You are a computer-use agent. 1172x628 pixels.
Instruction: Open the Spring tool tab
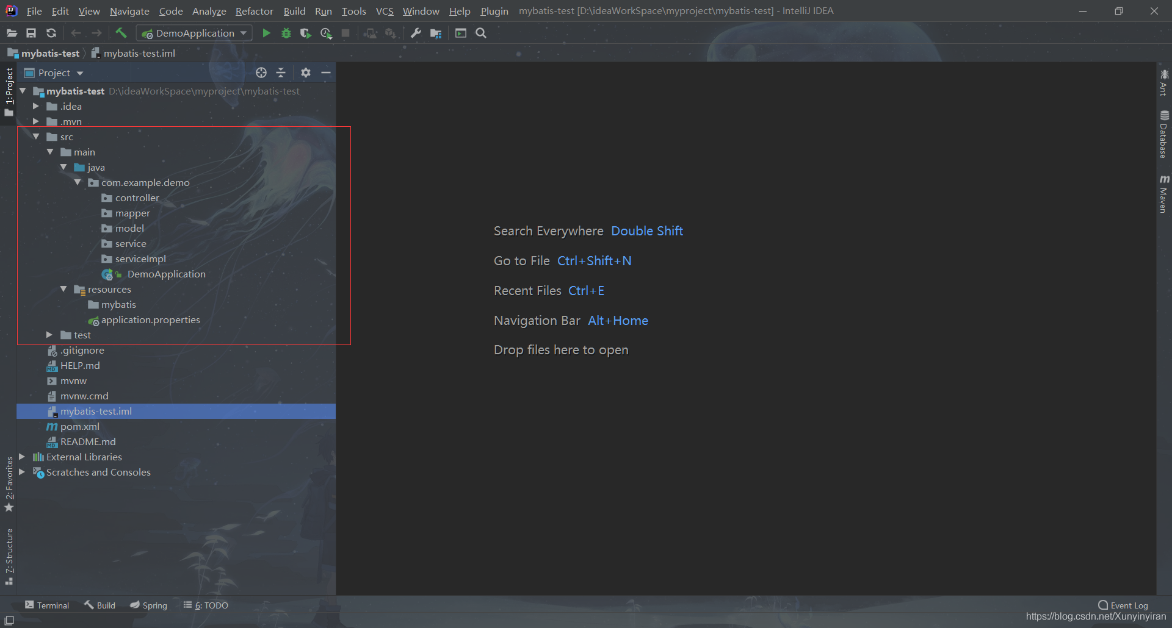click(148, 605)
